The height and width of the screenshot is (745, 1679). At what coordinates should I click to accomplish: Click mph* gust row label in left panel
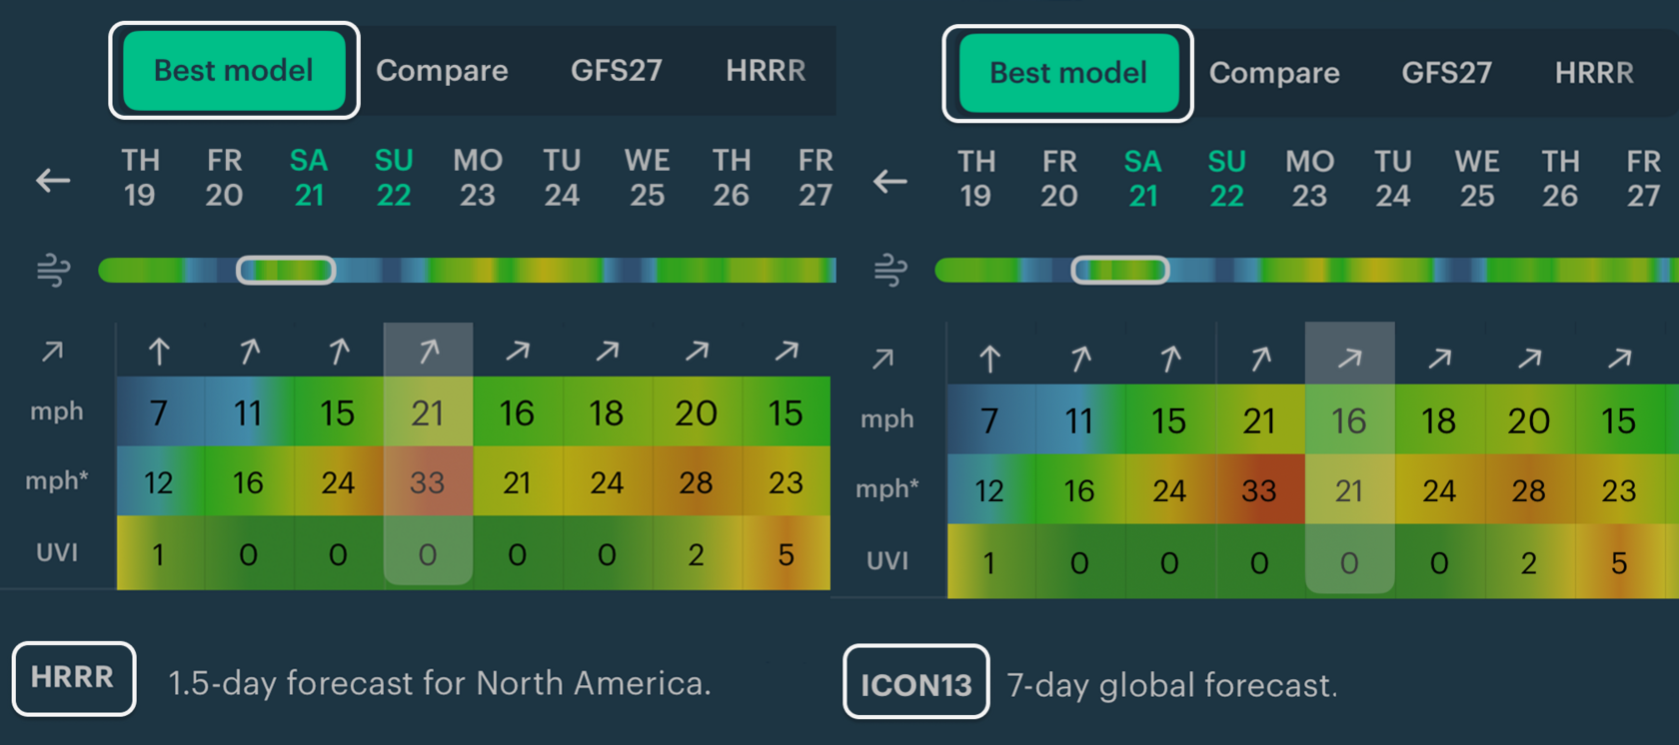[x=57, y=480]
